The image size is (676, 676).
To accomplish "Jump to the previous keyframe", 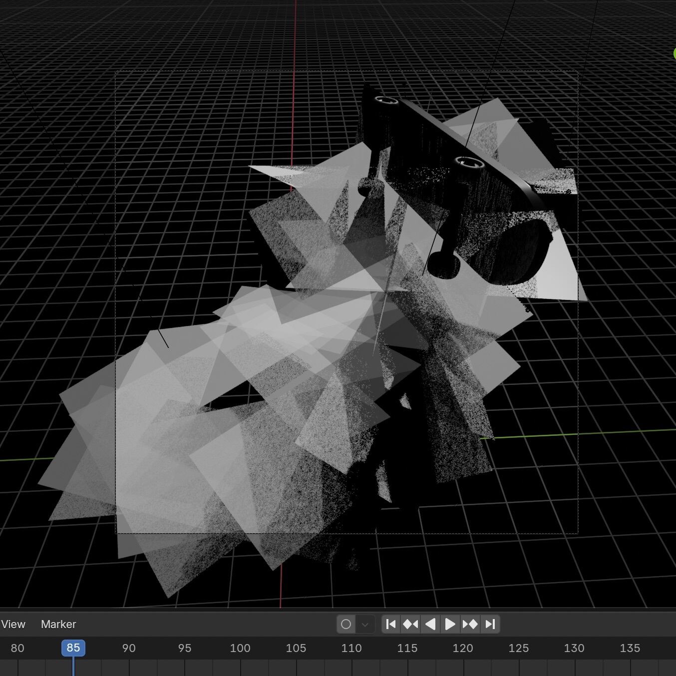I will 410,624.
